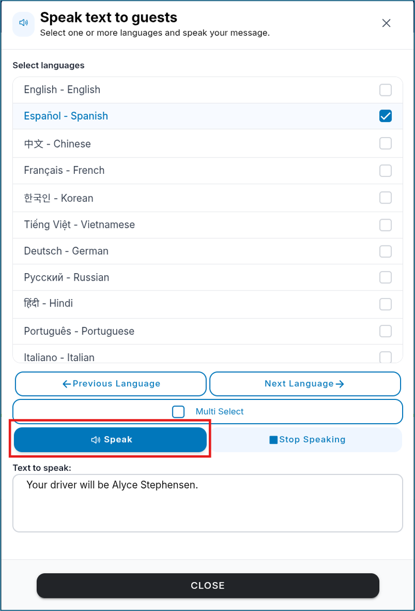Click the speaker icon beside the dialog title
Image resolution: width=415 pixels, height=611 pixels.
23,23
